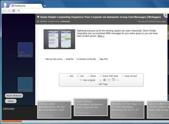
Task: Open '6 comments on this item' link
Action: coord(87,59)
